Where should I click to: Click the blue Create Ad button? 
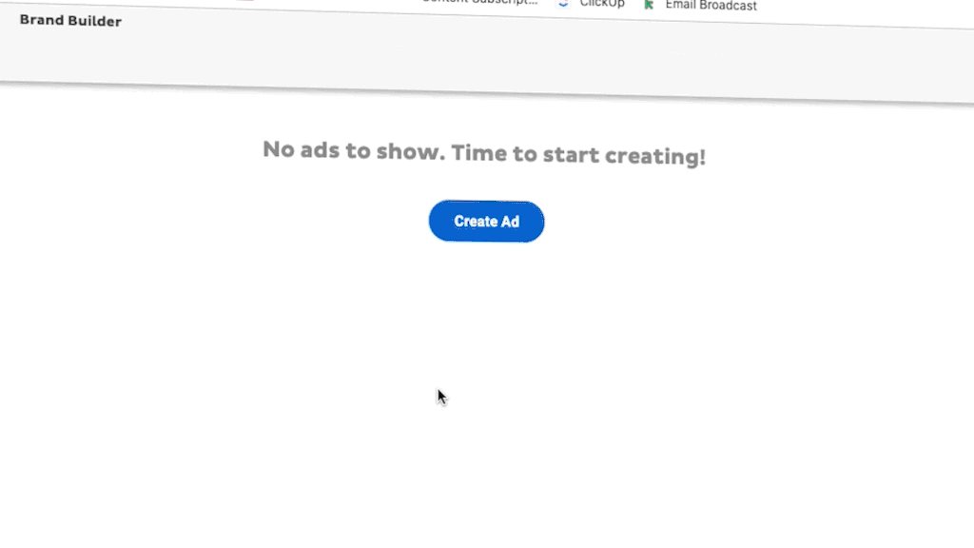pos(486,221)
